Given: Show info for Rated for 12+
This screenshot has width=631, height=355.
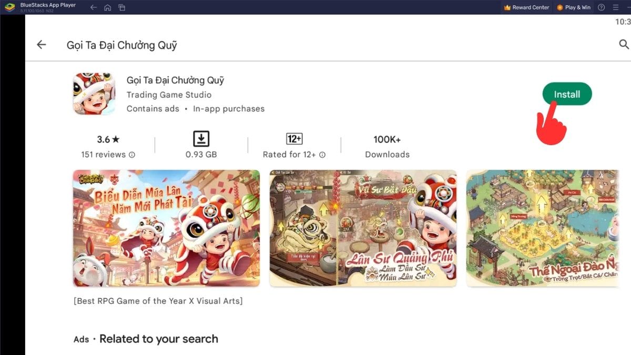Looking at the screenshot, I should click(x=322, y=155).
